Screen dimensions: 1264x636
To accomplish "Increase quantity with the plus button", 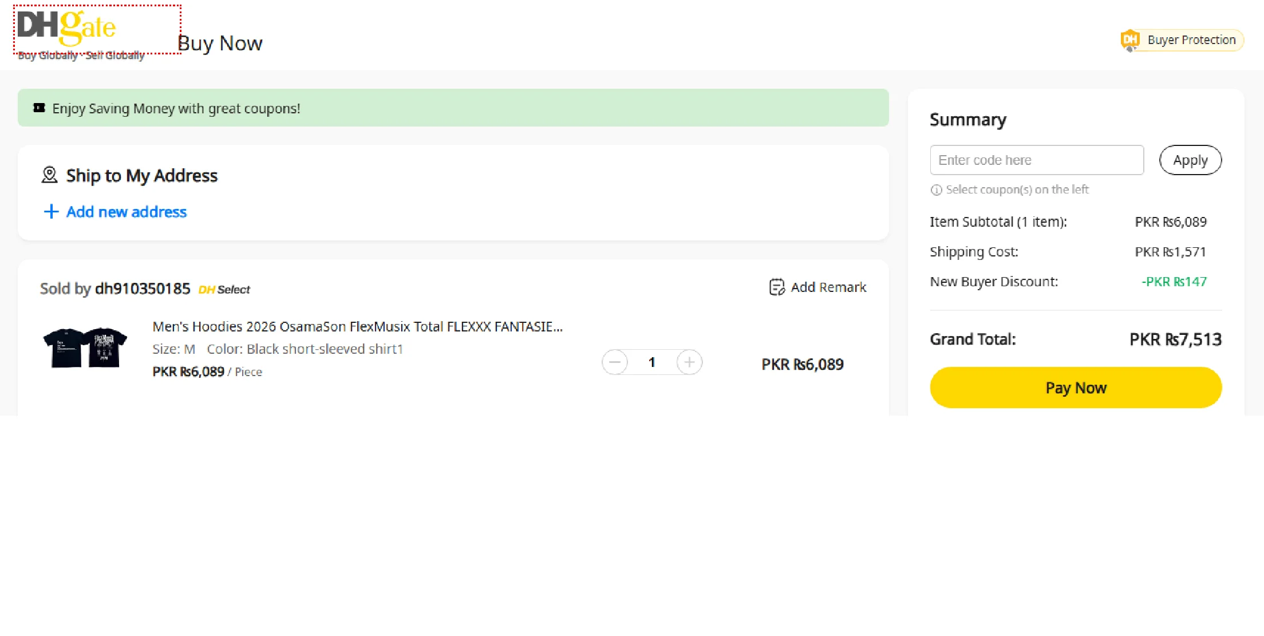I will [689, 362].
